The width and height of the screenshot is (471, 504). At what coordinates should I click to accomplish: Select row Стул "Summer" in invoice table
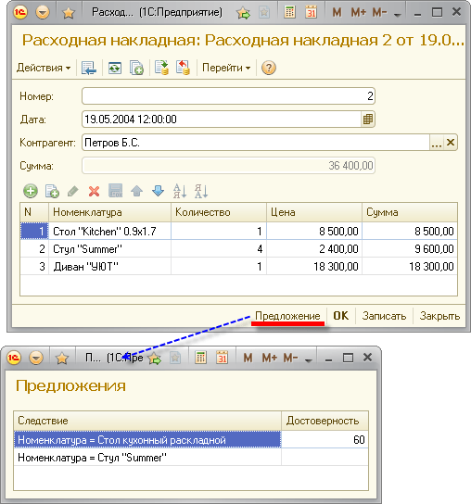pos(238,248)
